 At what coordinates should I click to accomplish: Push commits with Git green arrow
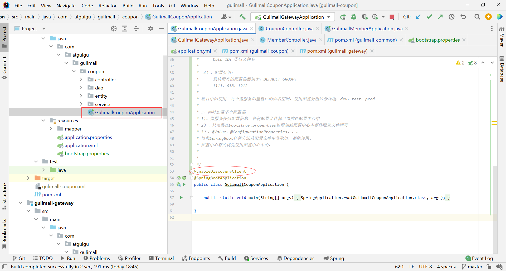tap(440, 17)
